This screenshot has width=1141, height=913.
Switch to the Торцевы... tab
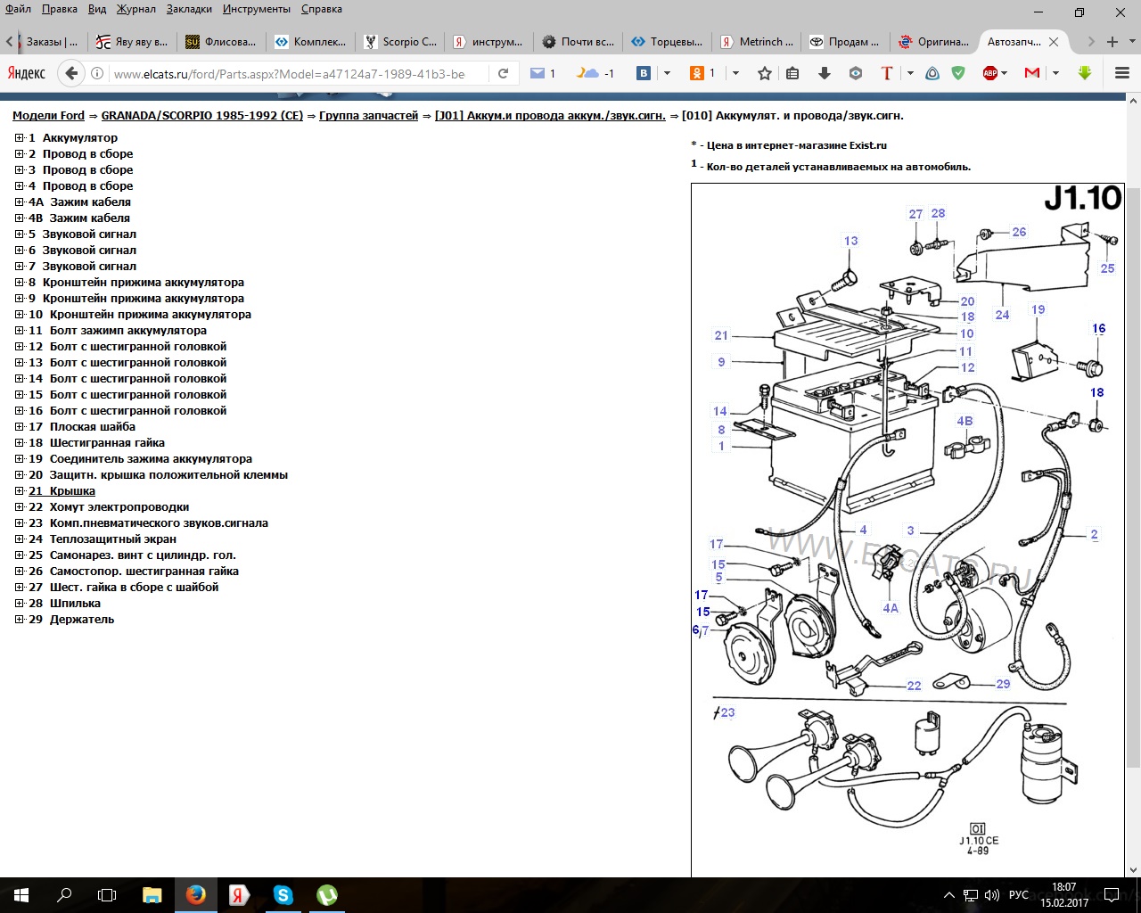pyautogui.click(x=669, y=41)
